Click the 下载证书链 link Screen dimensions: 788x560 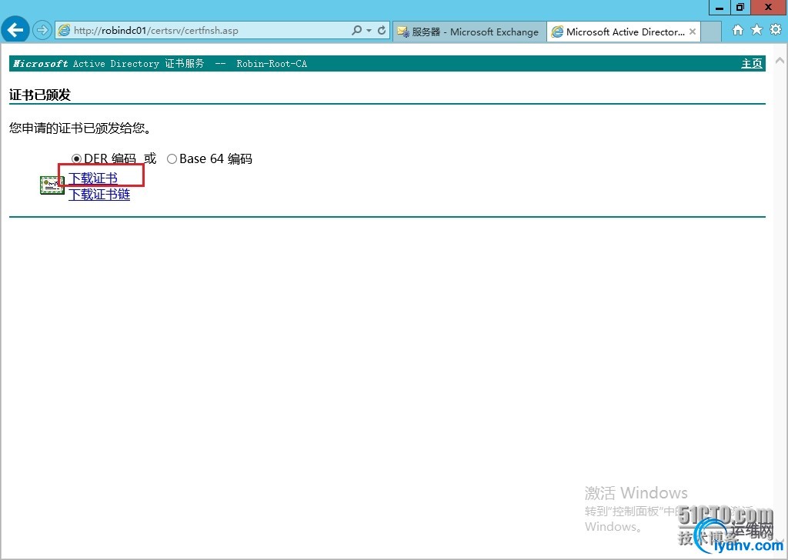[99, 195]
